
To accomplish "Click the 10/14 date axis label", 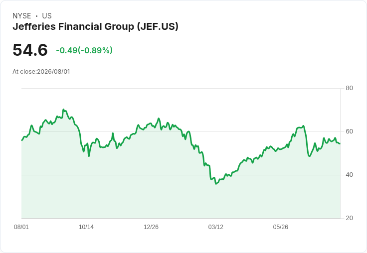I will click(x=86, y=227).
